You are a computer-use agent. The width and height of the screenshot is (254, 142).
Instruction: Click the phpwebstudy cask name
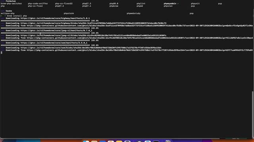click(x=133, y=13)
